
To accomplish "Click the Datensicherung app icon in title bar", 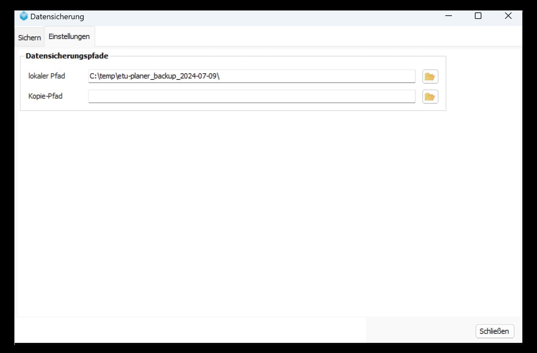I will click(x=24, y=16).
